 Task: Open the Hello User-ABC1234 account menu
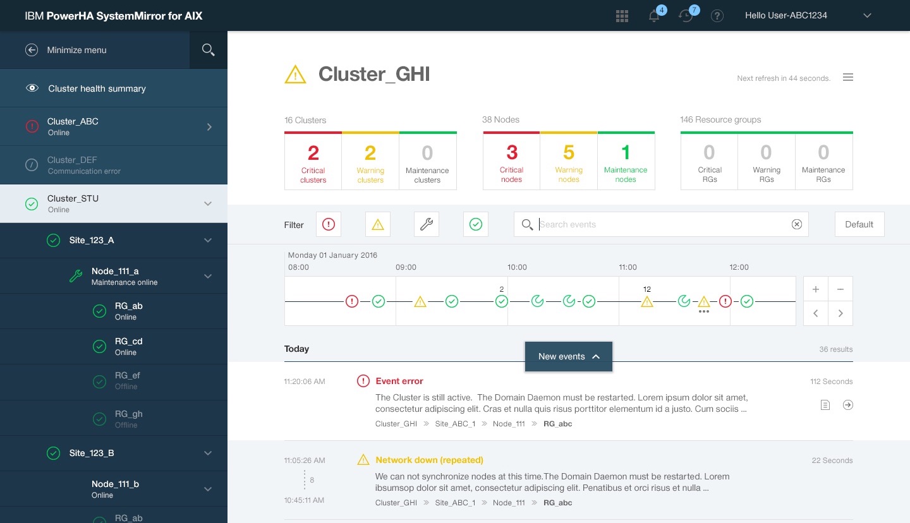(x=786, y=15)
